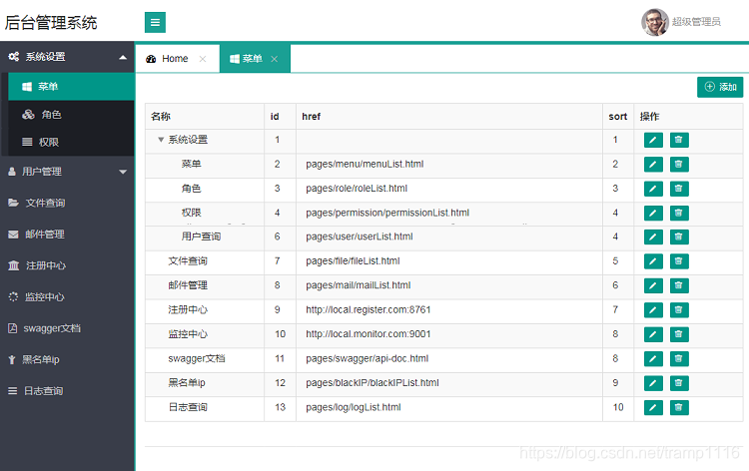Edit the local.register.com row

click(x=653, y=309)
